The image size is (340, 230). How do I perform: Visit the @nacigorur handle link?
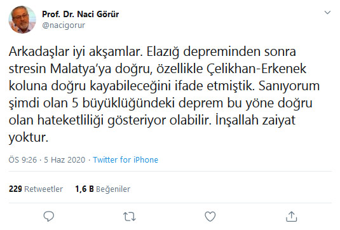[x=64, y=25]
